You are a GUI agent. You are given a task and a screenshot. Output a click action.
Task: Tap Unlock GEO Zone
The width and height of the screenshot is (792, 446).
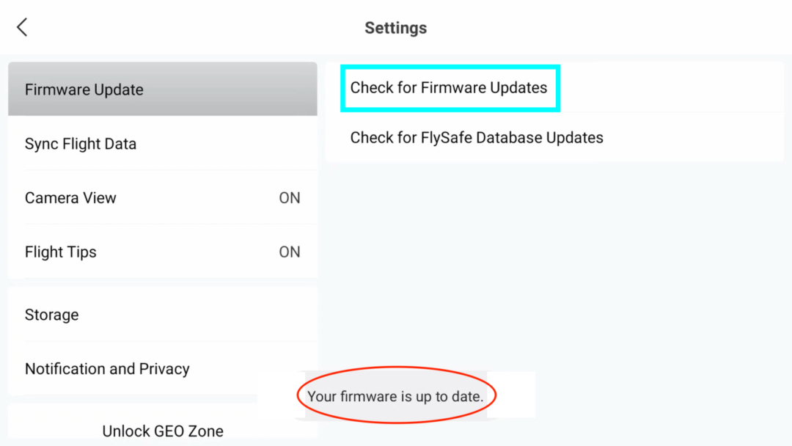coord(163,431)
